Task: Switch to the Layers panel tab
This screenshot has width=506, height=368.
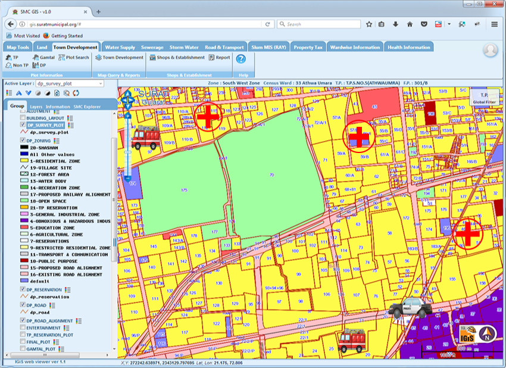Action: tap(36, 107)
